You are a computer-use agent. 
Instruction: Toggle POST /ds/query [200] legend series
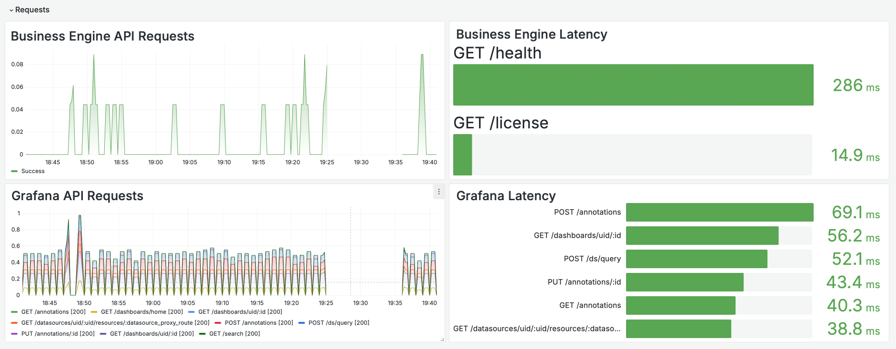[x=339, y=323]
